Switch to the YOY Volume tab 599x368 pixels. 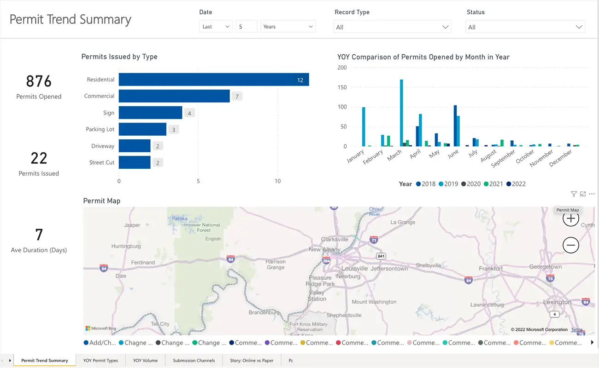(x=145, y=361)
